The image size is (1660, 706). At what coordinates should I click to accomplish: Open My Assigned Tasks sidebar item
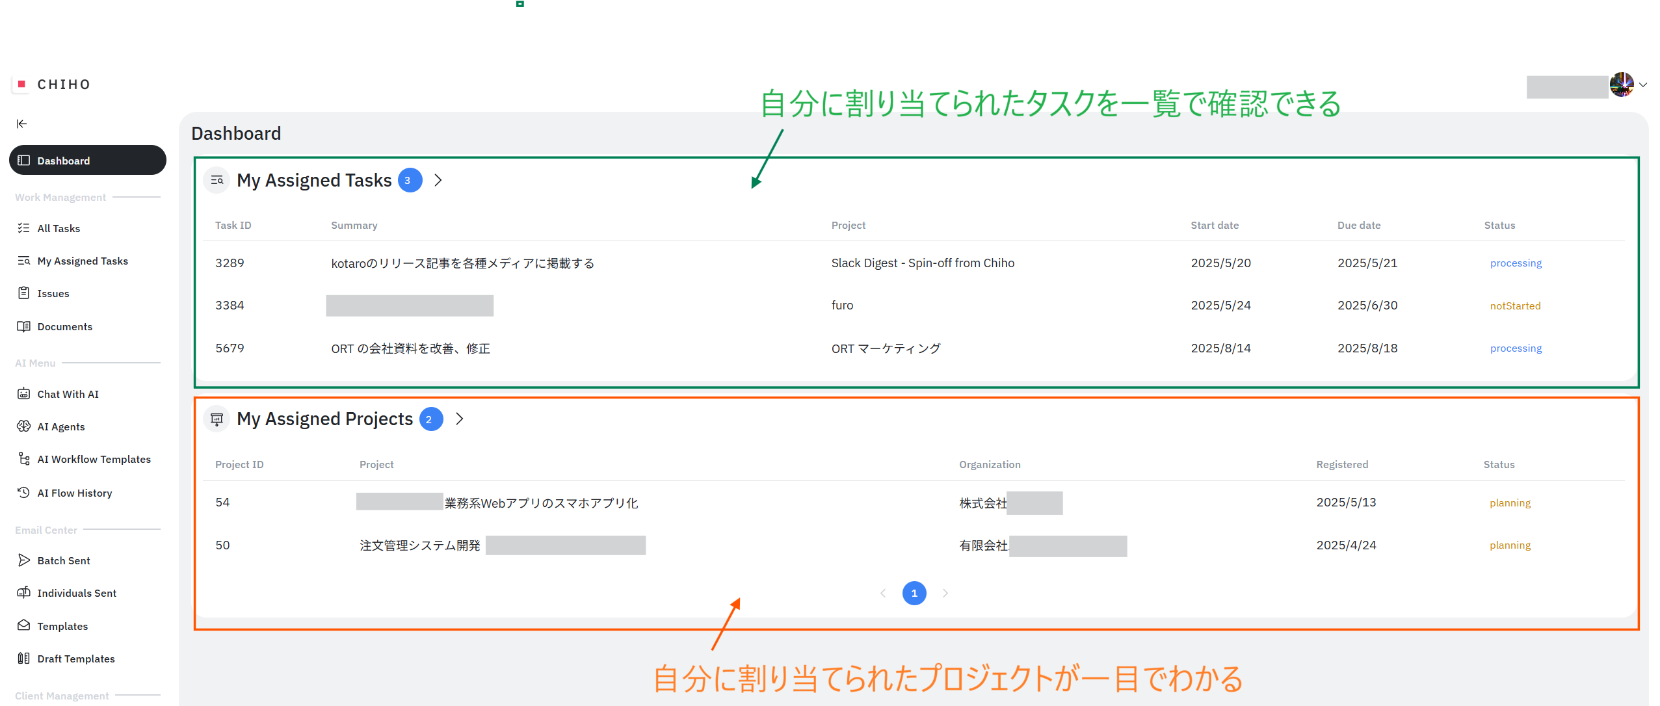click(x=83, y=261)
